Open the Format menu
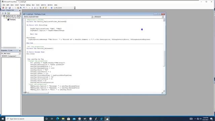Screen dimensions: 215x121 23,5
